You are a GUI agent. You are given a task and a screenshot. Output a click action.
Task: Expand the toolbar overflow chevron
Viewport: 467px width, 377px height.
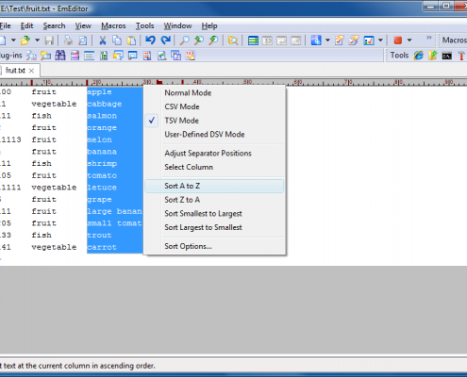[x=429, y=38]
